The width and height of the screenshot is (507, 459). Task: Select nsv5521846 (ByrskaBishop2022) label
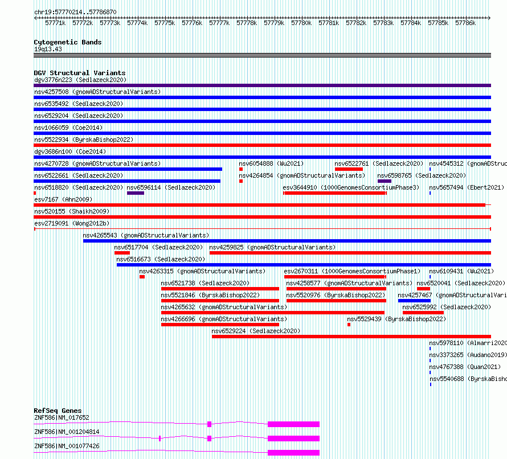(210, 295)
